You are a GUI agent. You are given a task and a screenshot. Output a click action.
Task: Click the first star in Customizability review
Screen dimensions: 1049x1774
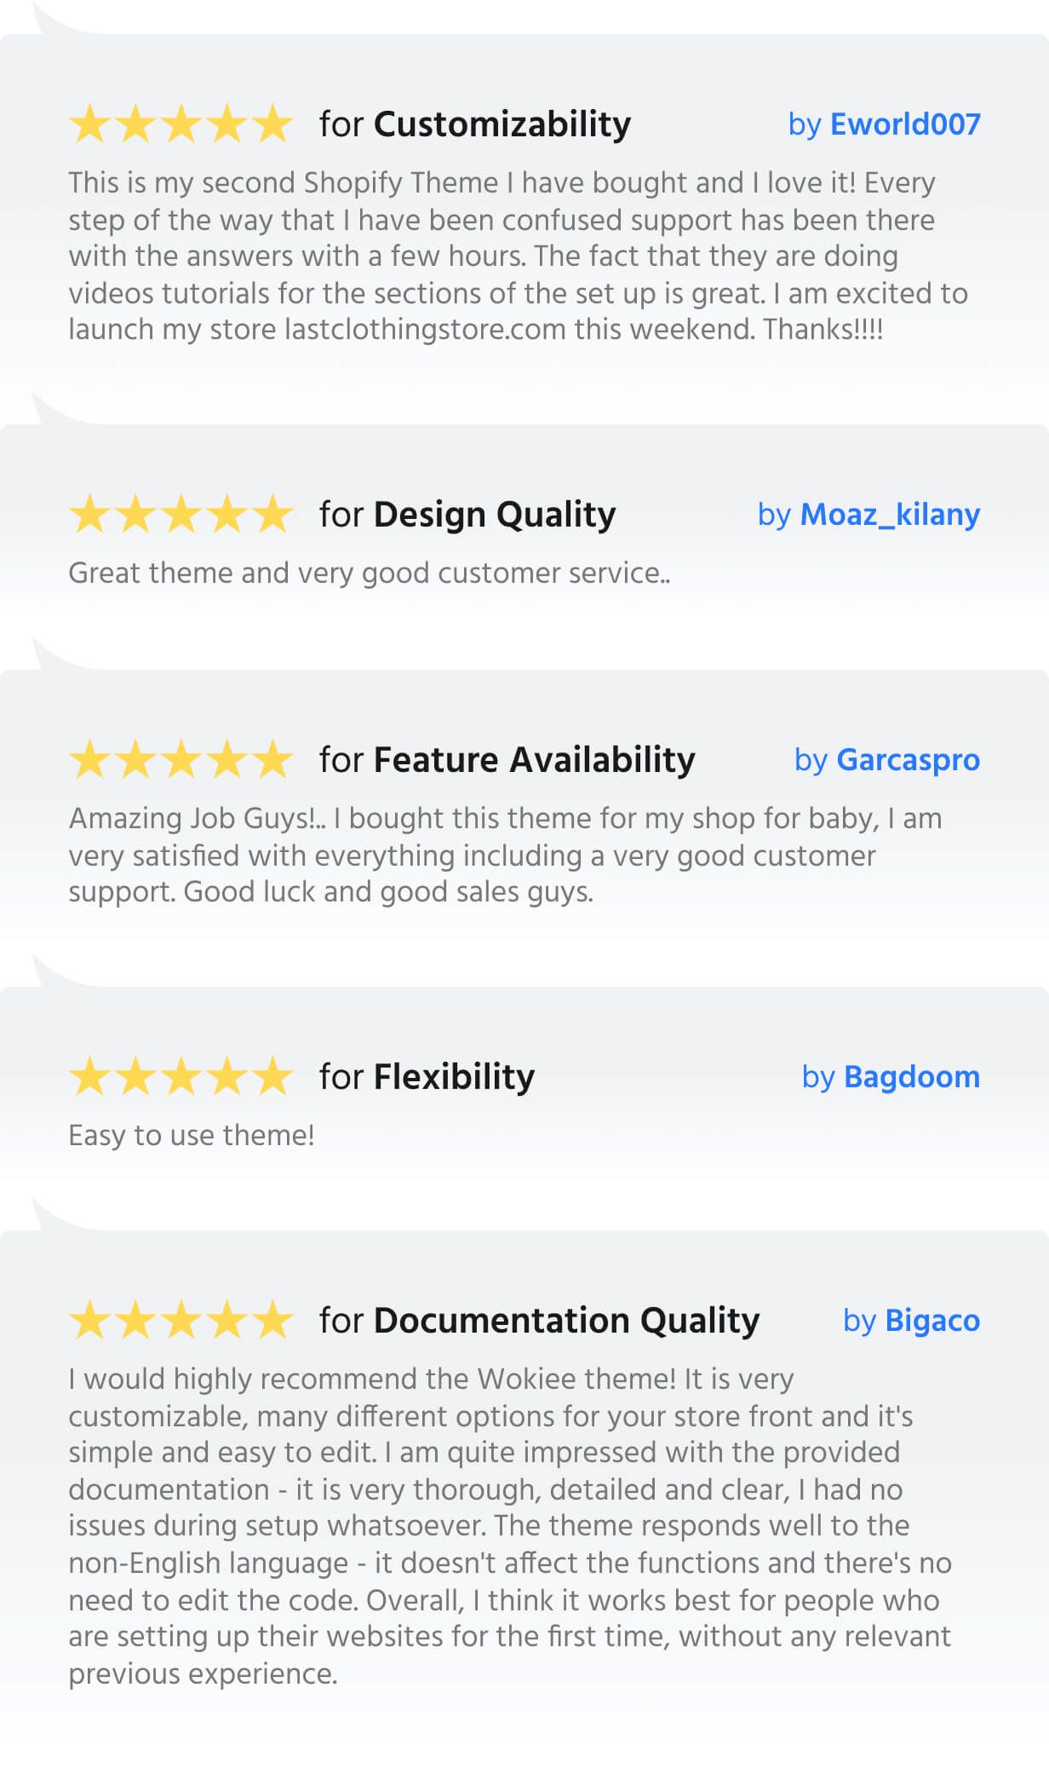click(89, 124)
